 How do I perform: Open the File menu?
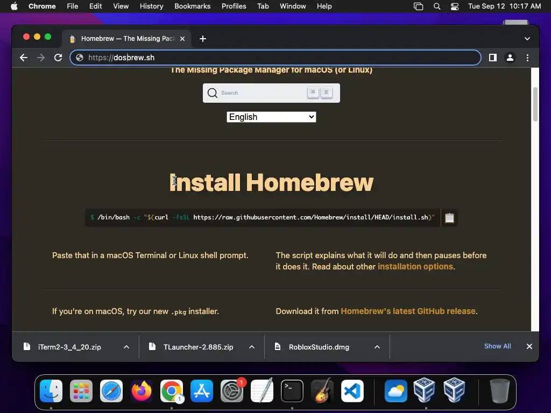[x=73, y=6]
